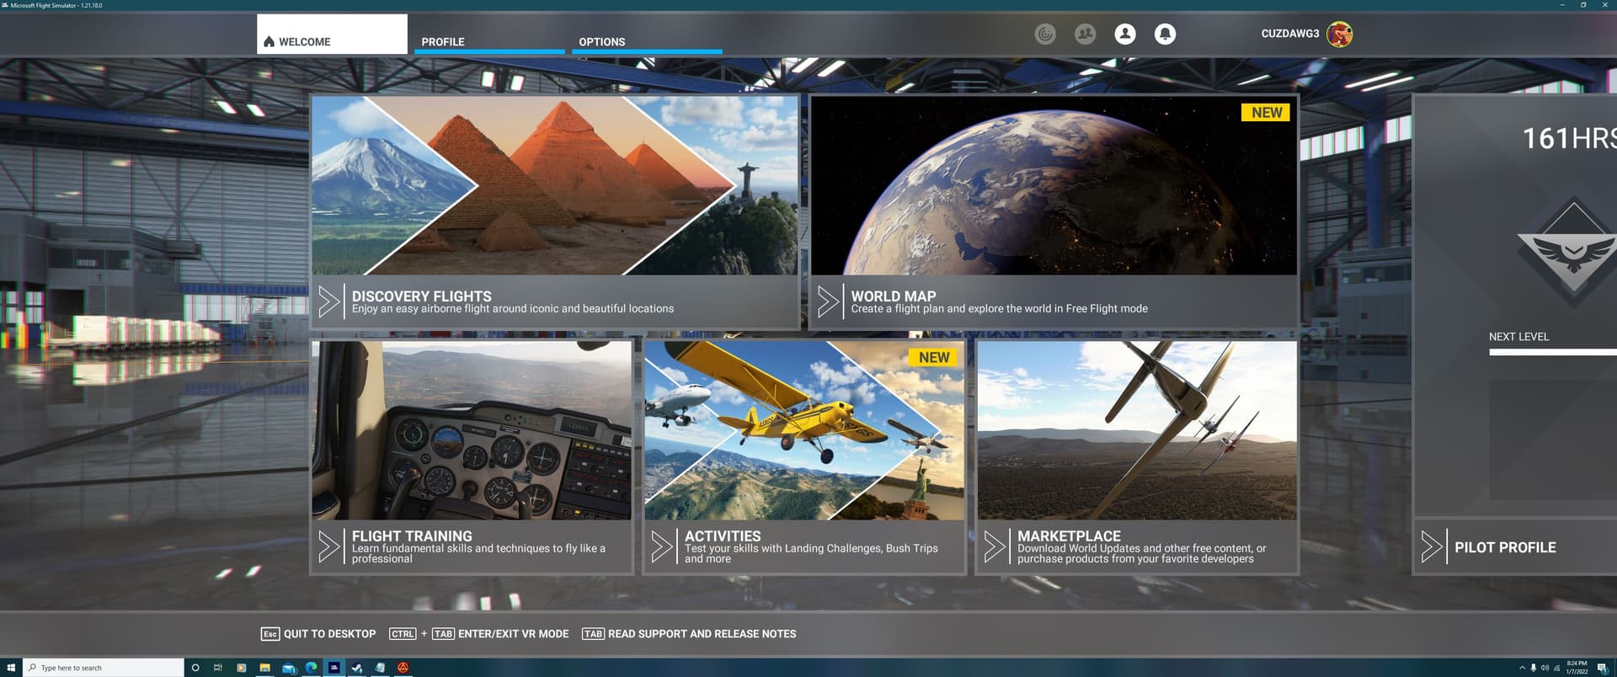Open Task View on taskbar
Image resolution: width=1617 pixels, height=677 pixels.
[x=218, y=668]
